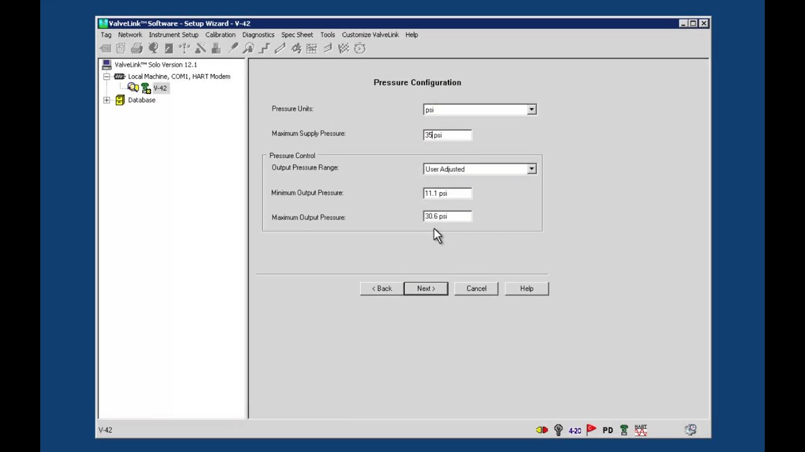Click the PD status bar indicator
Screen dimensions: 805x452
click(x=608, y=431)
